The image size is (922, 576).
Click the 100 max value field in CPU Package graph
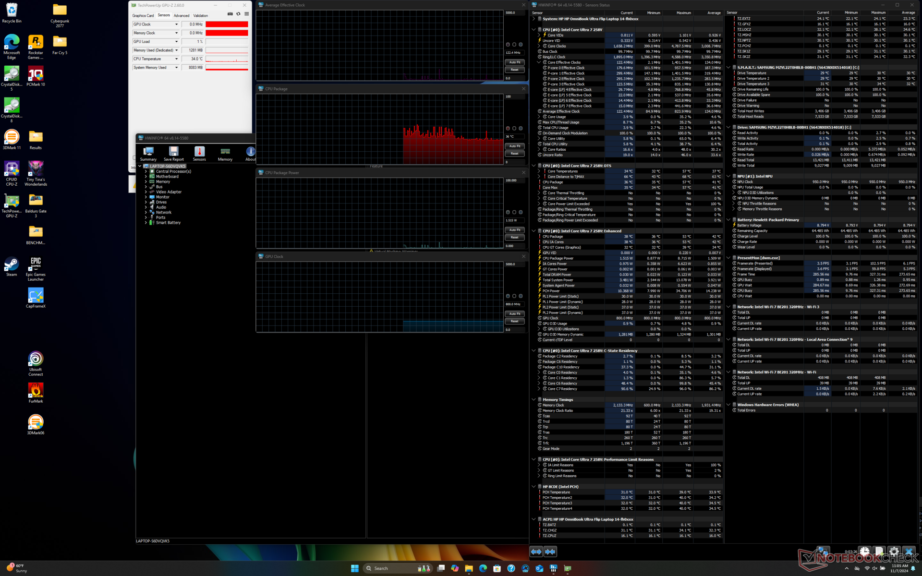click(515, 96)
